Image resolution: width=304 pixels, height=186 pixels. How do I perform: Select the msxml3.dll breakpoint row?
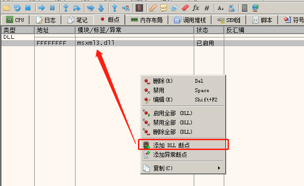click(x=152, y=43)
